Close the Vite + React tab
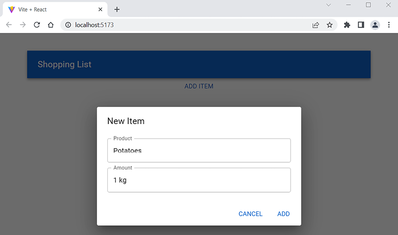Image resolution: width=398 pixels, height=235 pixels. click(x=100, y=9)
